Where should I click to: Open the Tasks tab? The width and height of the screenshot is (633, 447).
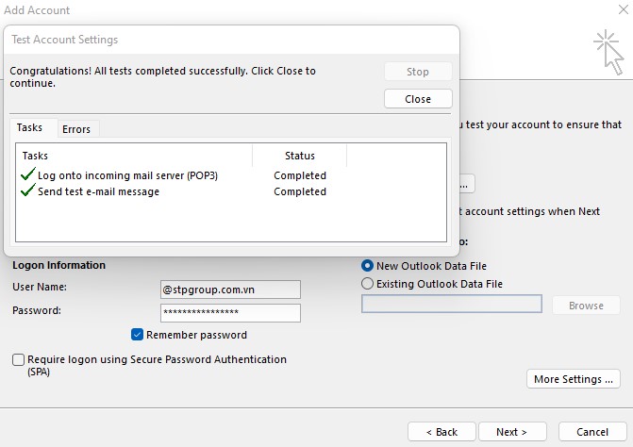(x=30, y=128)
